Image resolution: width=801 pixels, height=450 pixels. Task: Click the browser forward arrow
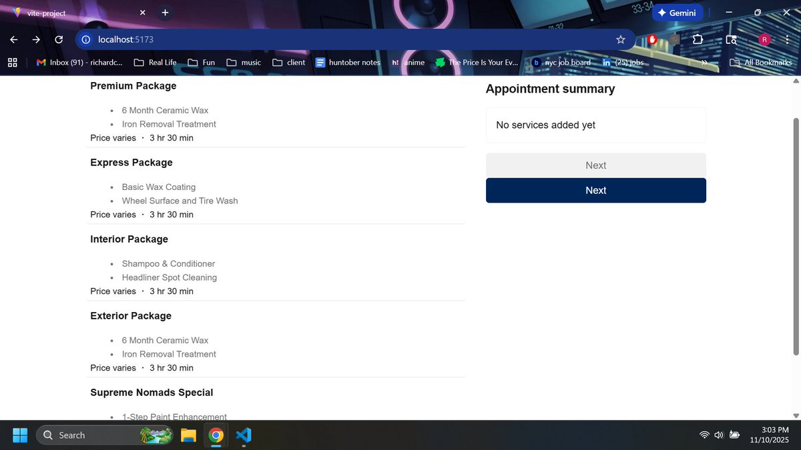[36, 39]
